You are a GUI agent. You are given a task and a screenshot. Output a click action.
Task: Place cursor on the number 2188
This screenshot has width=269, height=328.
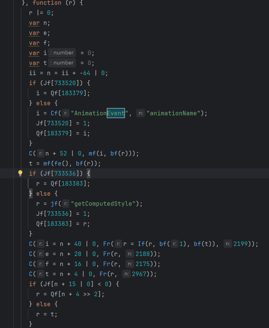(x=143, y=254)
